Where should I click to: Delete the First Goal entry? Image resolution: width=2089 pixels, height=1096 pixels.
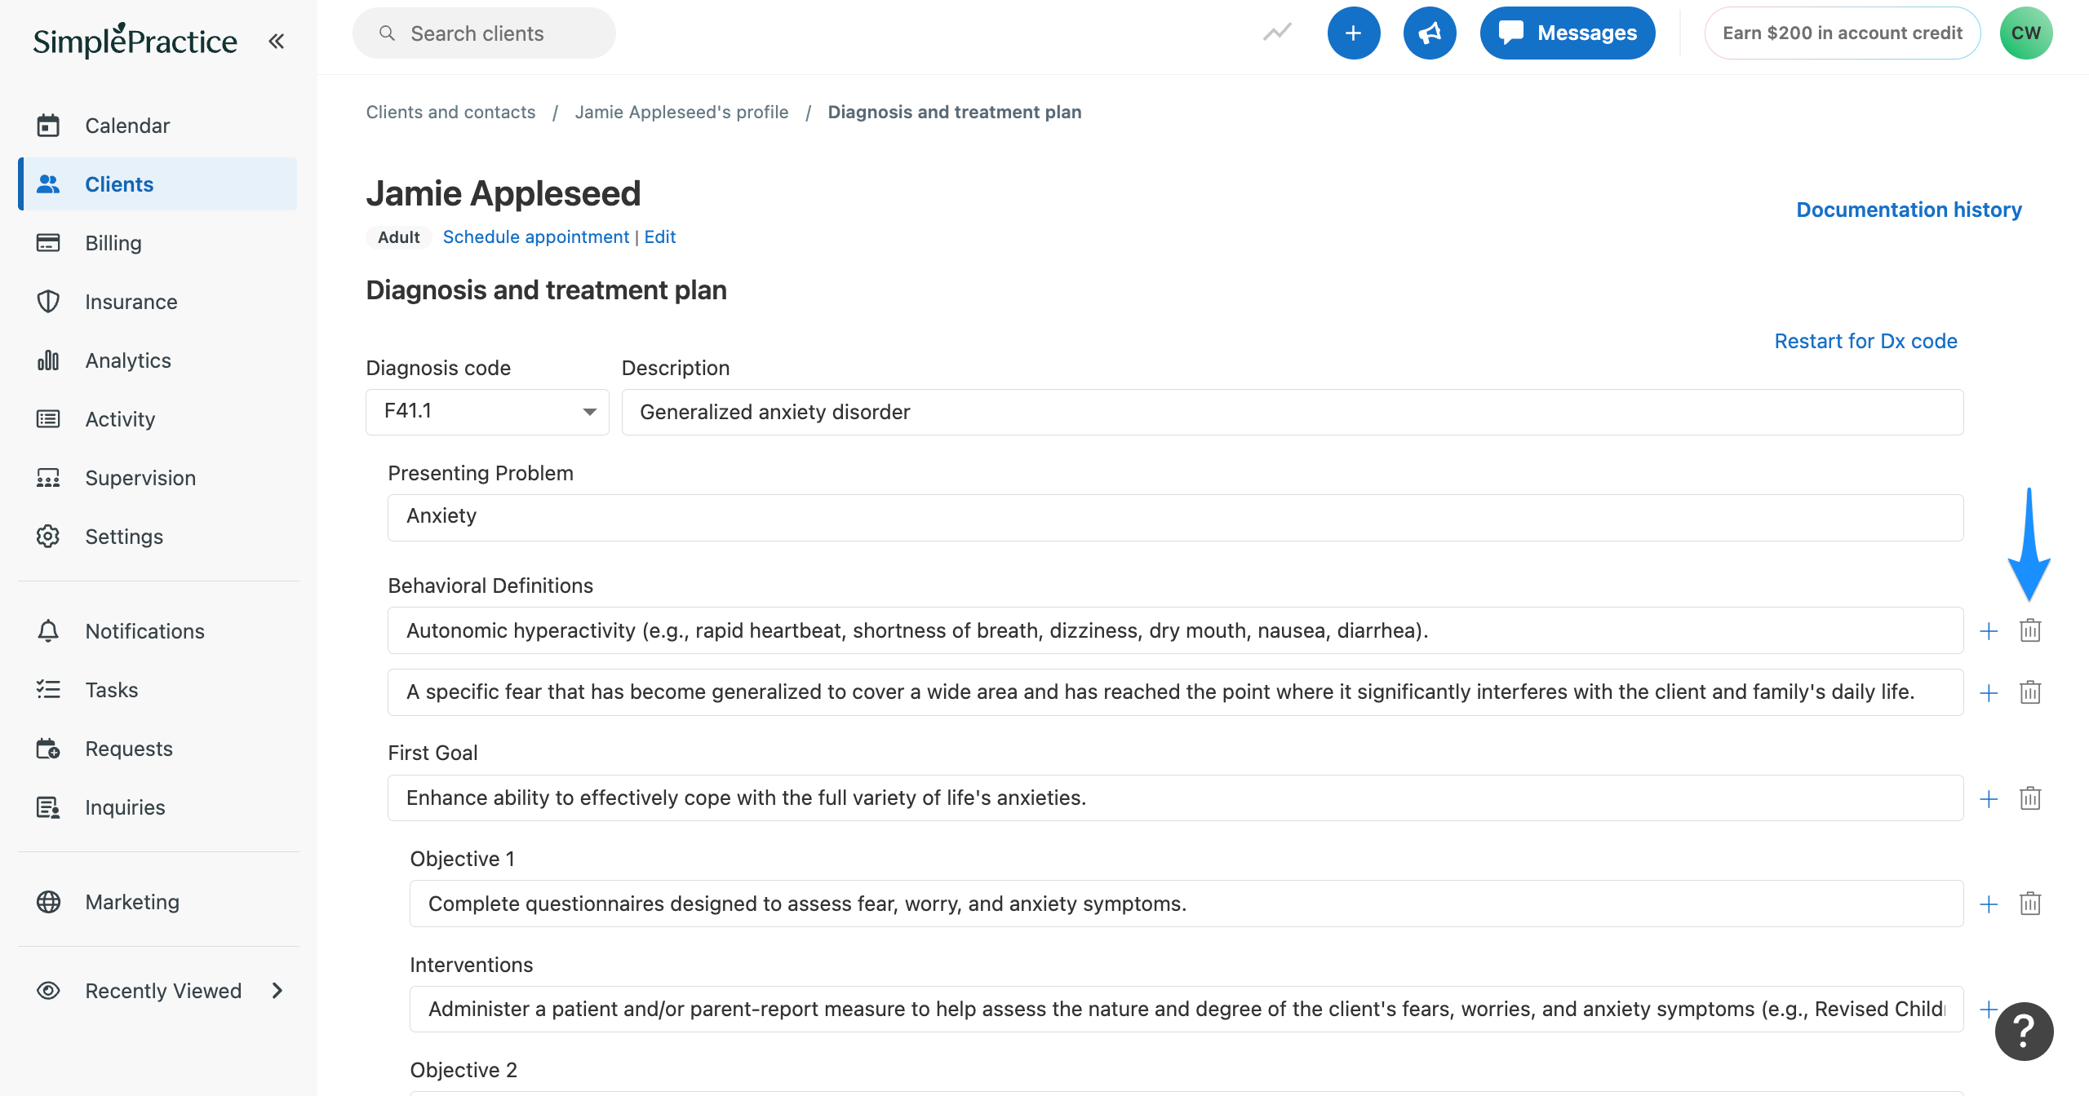2029,798
